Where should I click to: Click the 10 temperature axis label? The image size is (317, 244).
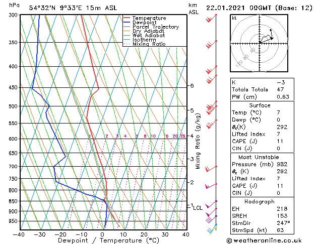pyautogui.click(x=123, y=234)
